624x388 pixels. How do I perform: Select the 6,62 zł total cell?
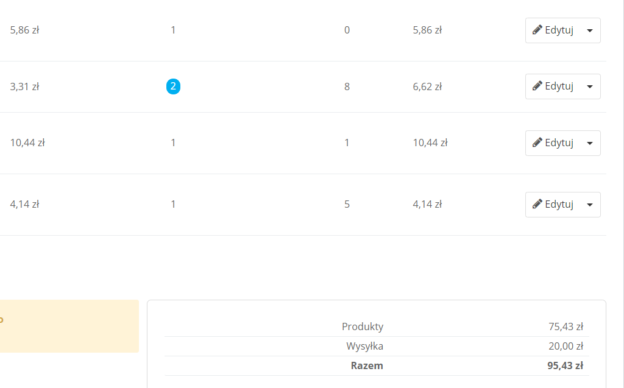coord(427,86)
